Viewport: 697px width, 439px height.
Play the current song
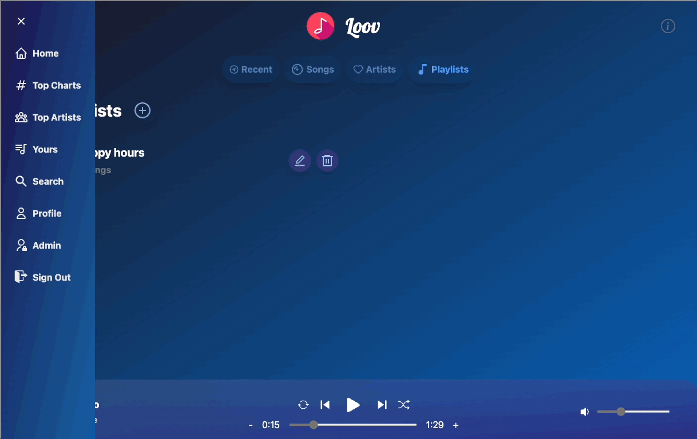pyautogui.click(x=353, y=405)
